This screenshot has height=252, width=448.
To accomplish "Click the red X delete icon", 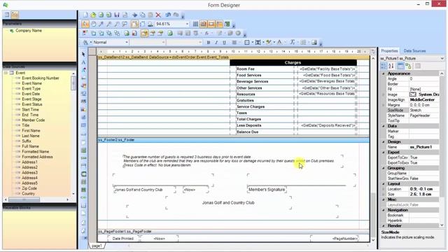I will [158, 15].
